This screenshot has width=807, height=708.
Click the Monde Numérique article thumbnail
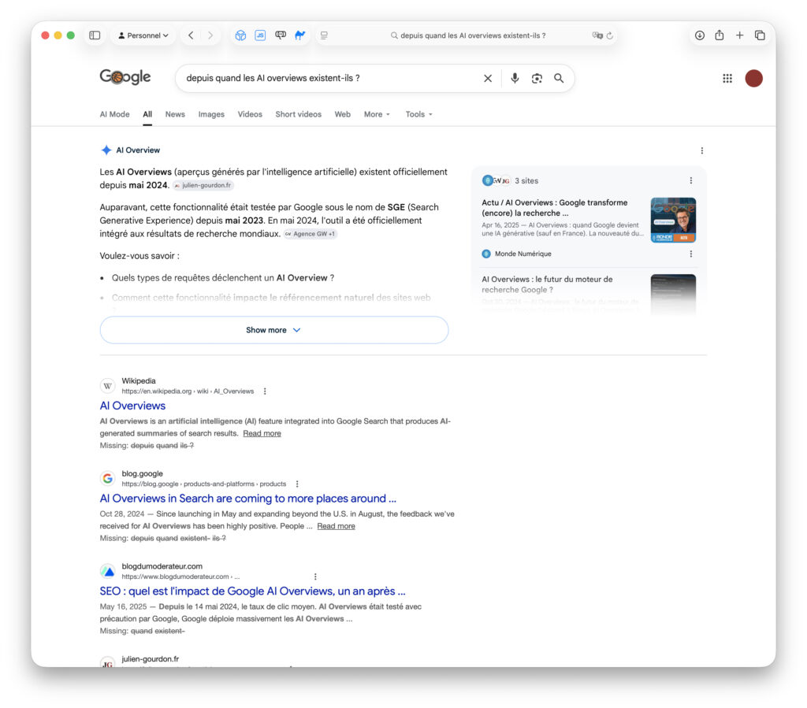(673, 220)
